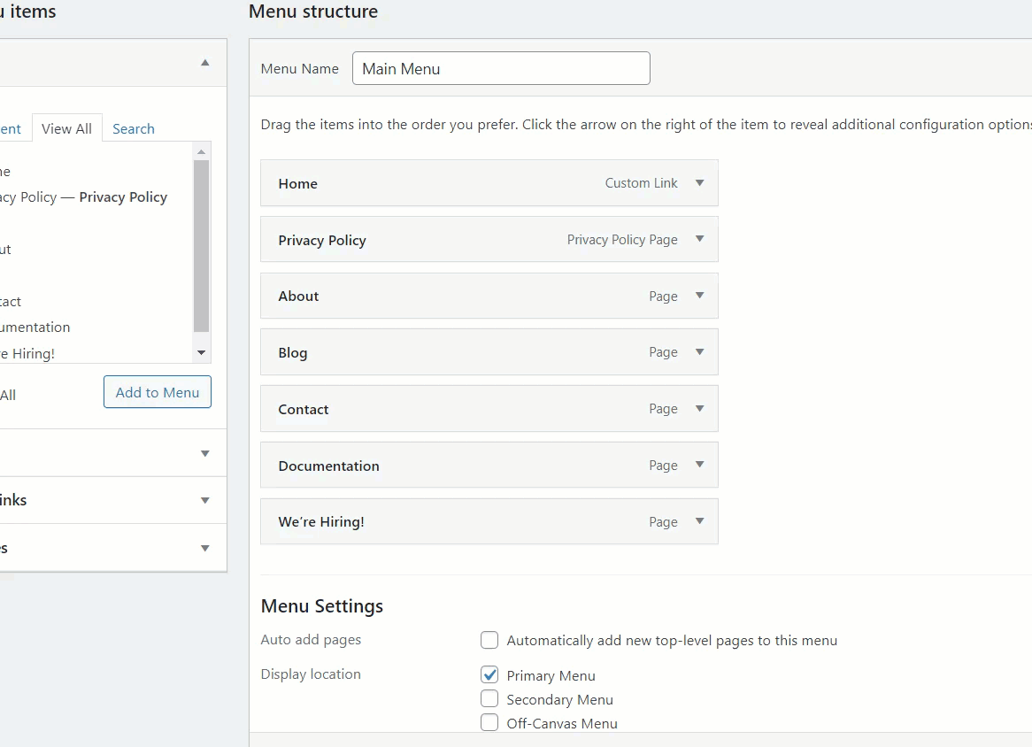Expand the panel ending in 'inks'
Image resolution: width=1032 pixels, height=747 pixels.
[x=204, y=501]
